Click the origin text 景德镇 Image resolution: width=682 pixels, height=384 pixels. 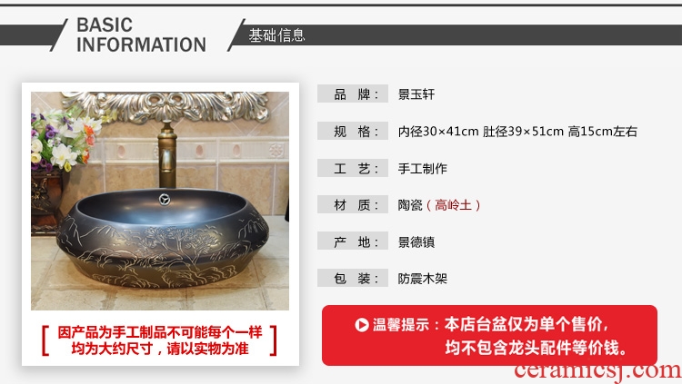point(416,242)
